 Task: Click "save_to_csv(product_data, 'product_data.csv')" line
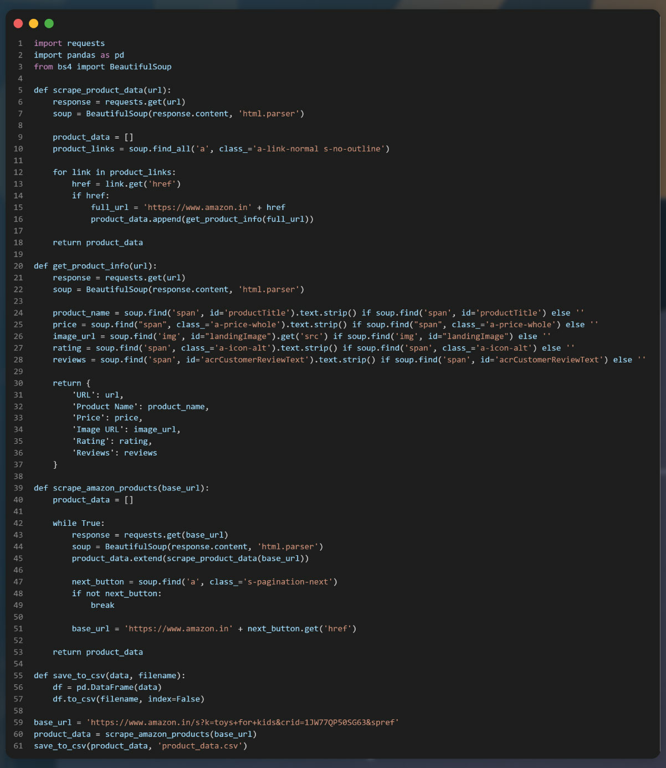coord(141,746)
